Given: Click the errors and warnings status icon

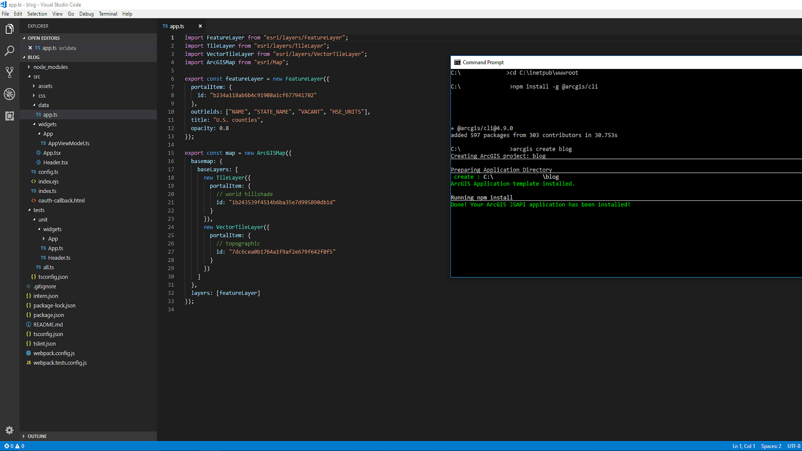Looking at the screenshot, I should [x=14, y=446].
